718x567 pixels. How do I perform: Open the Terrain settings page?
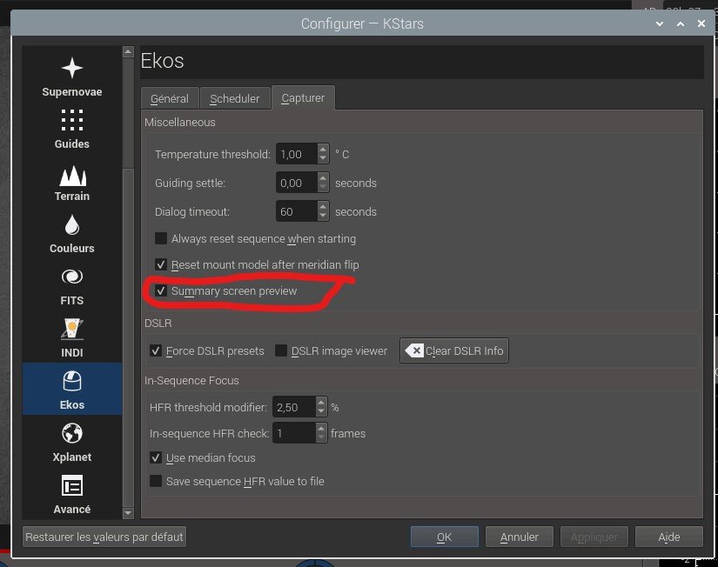point(72,182)
